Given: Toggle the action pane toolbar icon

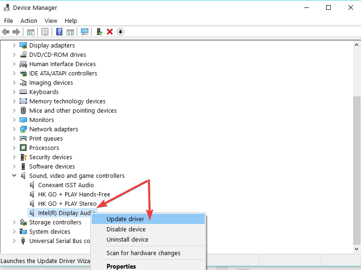Looking at the screenshot, I should (70, 32).
